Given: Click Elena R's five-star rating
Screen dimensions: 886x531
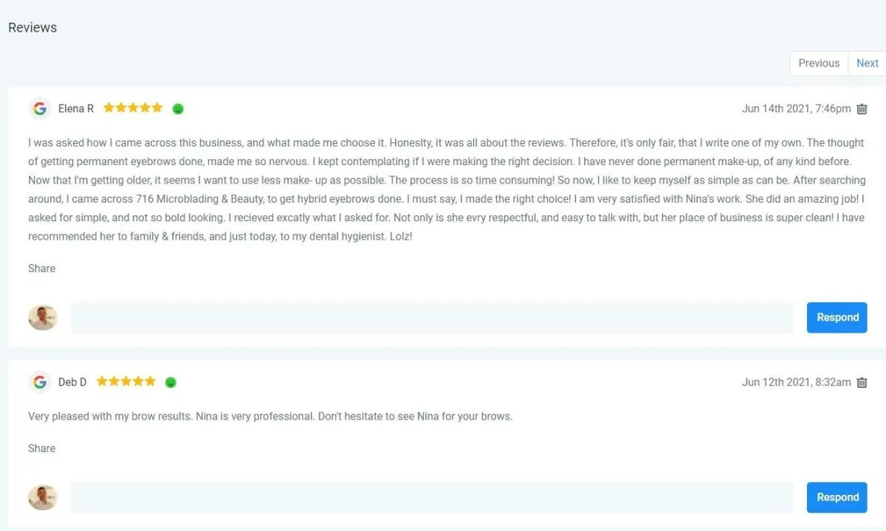Looking at the screenshot, I should (133, 108).
